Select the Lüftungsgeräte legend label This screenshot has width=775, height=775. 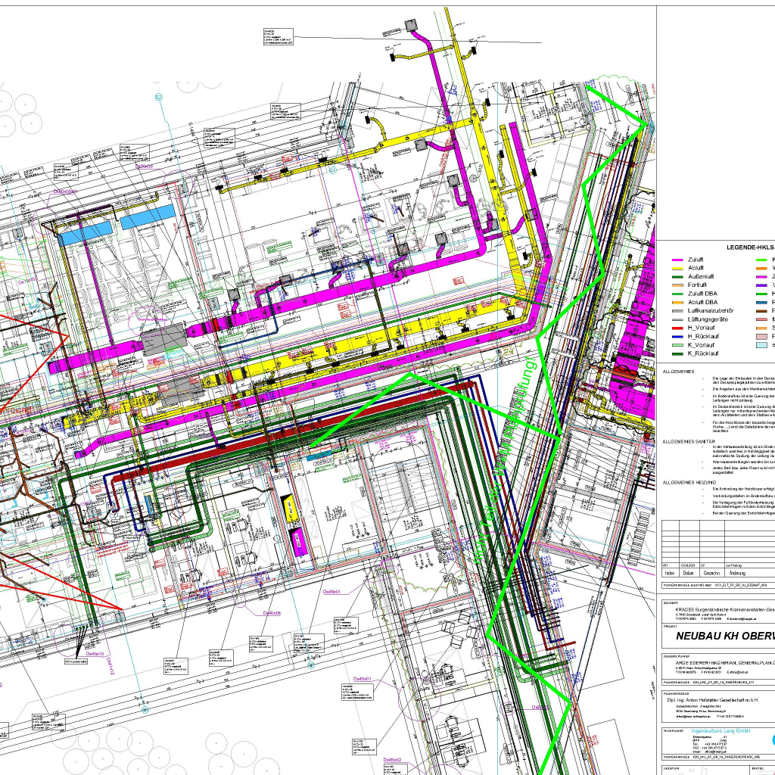point(707,319)
